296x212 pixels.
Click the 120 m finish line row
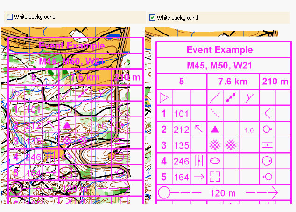tap(218, 192)
